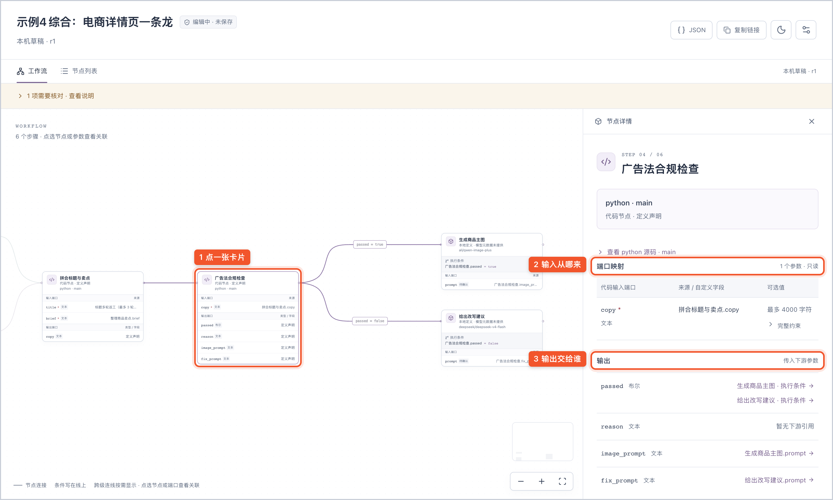833x500 pixels.
Task: Click the 节点详情 cube icon
Action: click(598, 121)
